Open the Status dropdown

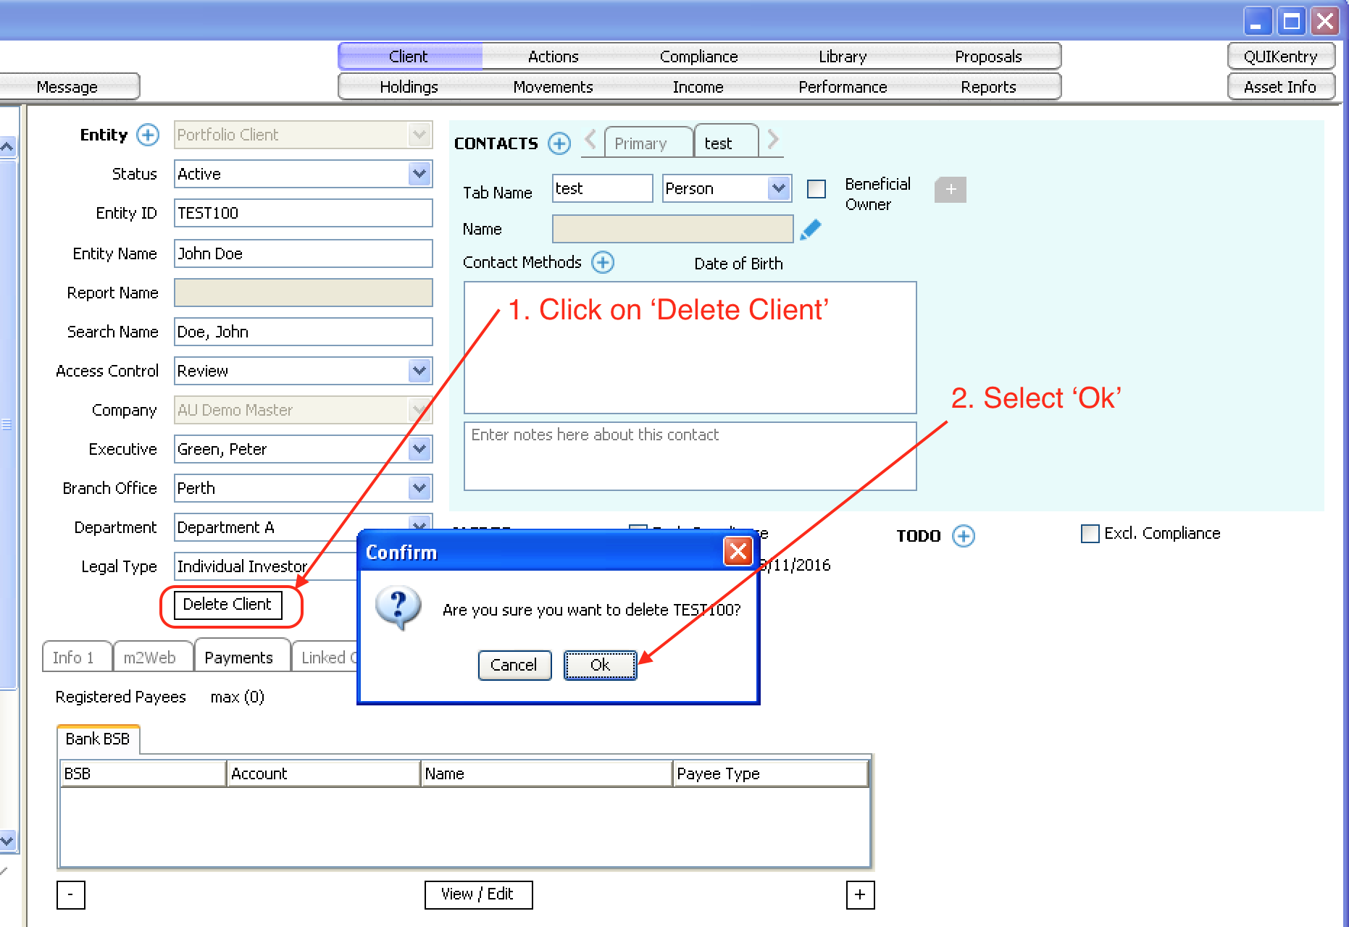coord(419,174)
